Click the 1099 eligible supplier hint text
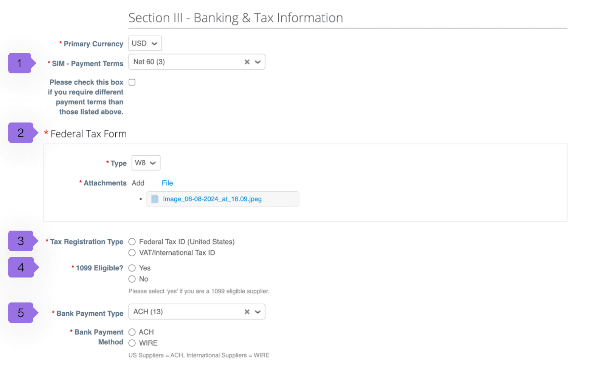 coord(199,291)
